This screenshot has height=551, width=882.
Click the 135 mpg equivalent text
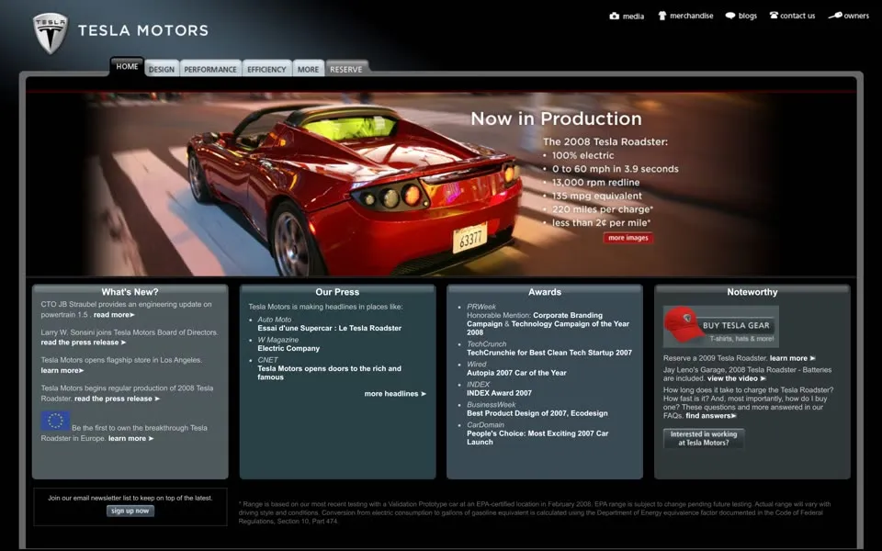coord(597,196)
